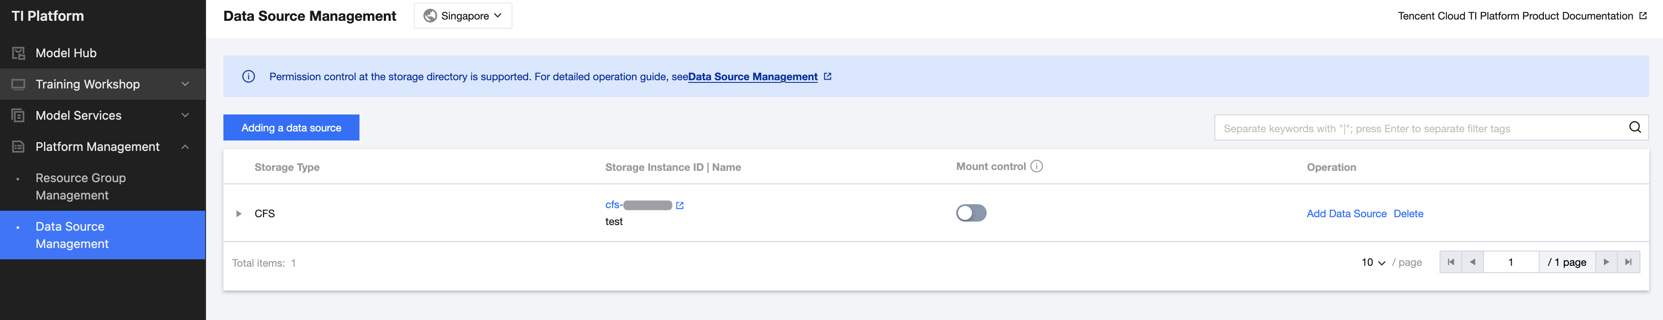Toggle the Mount control switch for CFS
This screenshot has height=320, width=1663.
[x=971, y=213]
